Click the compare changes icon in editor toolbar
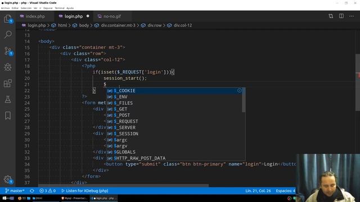Screen dimensions: 360x202 coord(331,16)
